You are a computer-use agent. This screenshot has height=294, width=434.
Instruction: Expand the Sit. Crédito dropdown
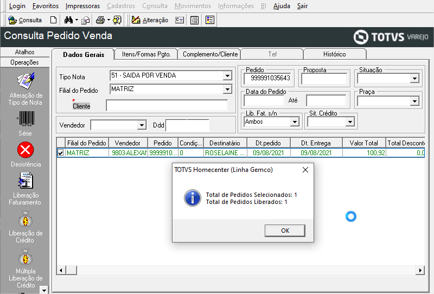[350, 122]
